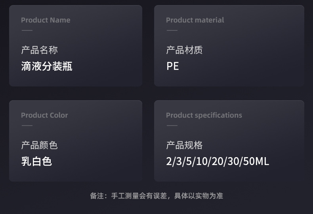Select the 产品颜色 label
The height and width of the screenshot is (214, 313).
[39, 145]
